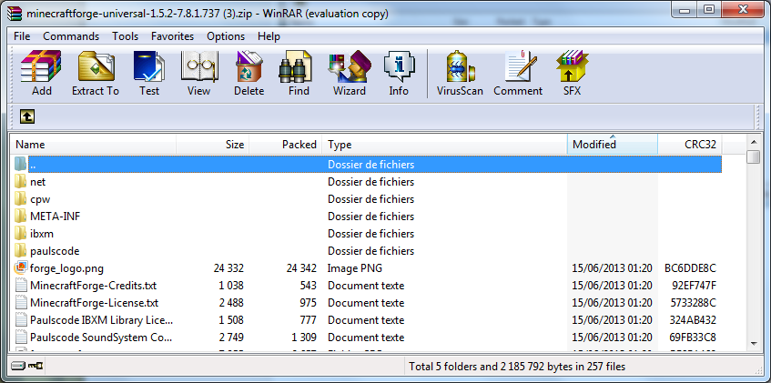Select the net folder icon
Viewport: 771px width, 383px height.
20,181
